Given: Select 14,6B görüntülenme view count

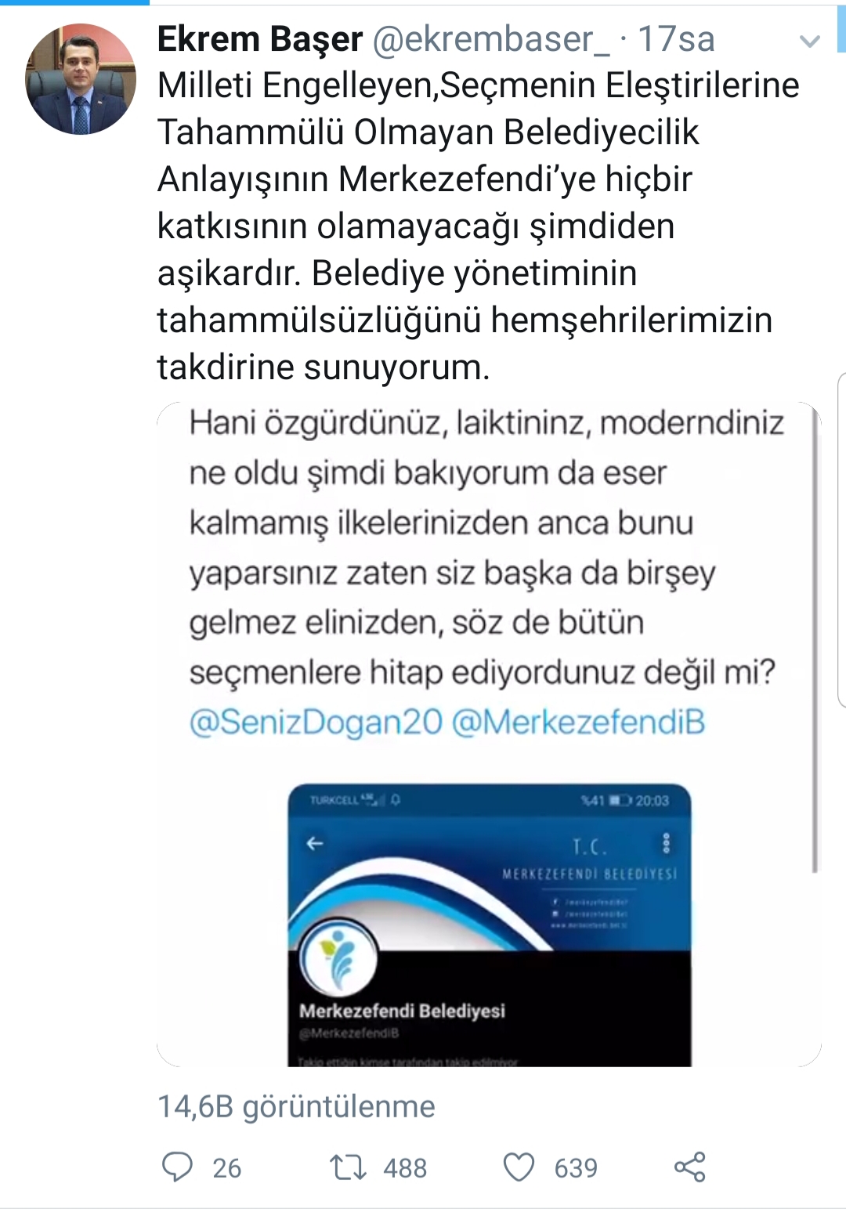Looking at the screenshot, I should click(296, 1106).
